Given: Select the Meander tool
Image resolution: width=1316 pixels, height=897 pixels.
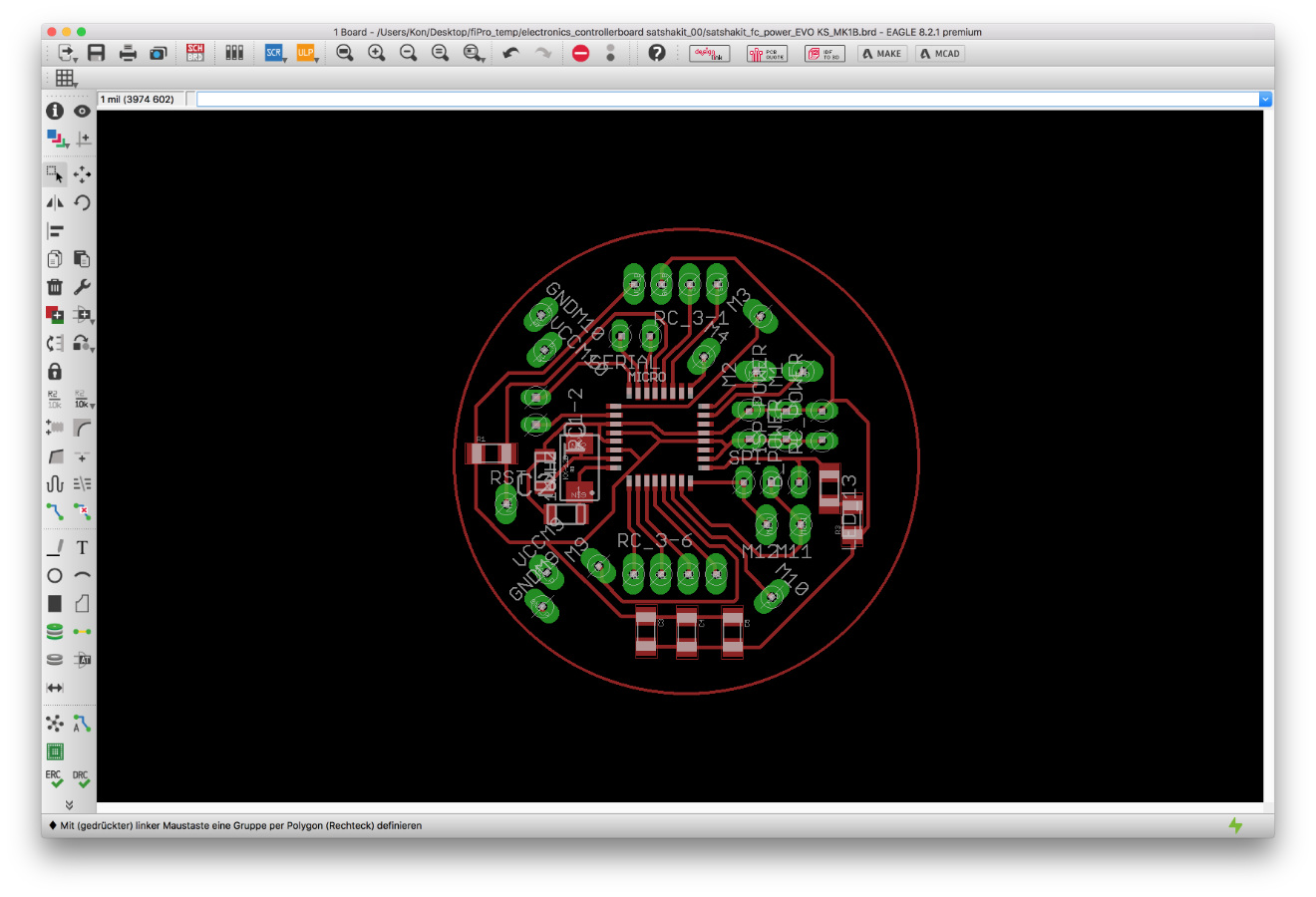Looking at the screenshot, I should (x=55, y=483).
